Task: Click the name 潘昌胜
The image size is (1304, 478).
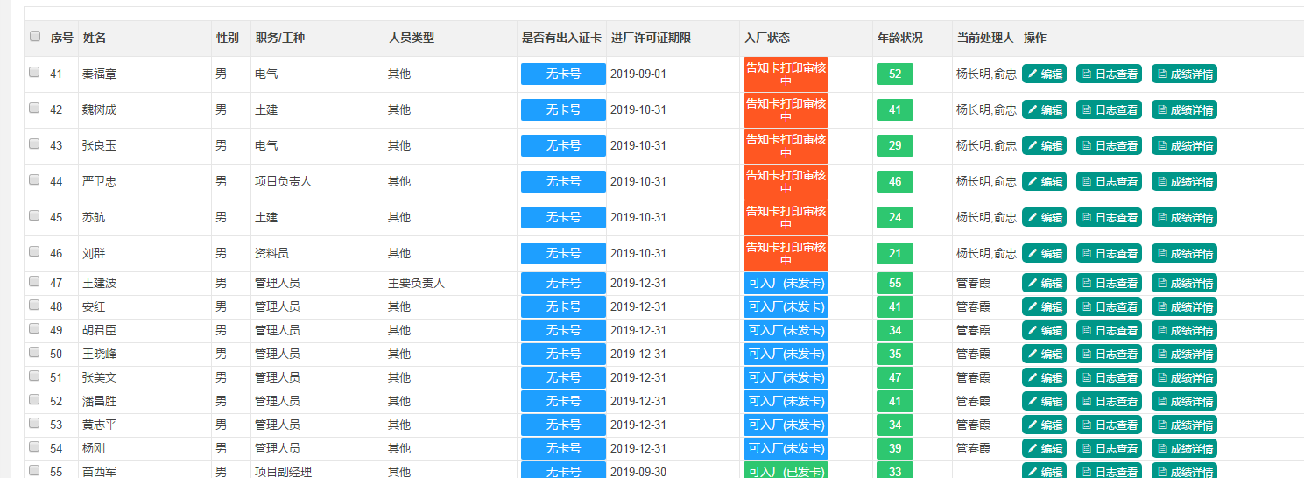Action: 99,401
